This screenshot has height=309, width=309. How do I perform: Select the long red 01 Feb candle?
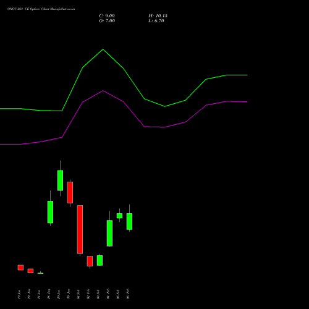[x=80, y=229]
